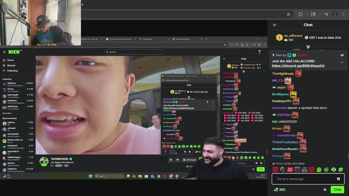Image resolution: width=349 pixels, height=196 pixels.
Task: Click the heart follow icon under stream
Action: [177, 160]
